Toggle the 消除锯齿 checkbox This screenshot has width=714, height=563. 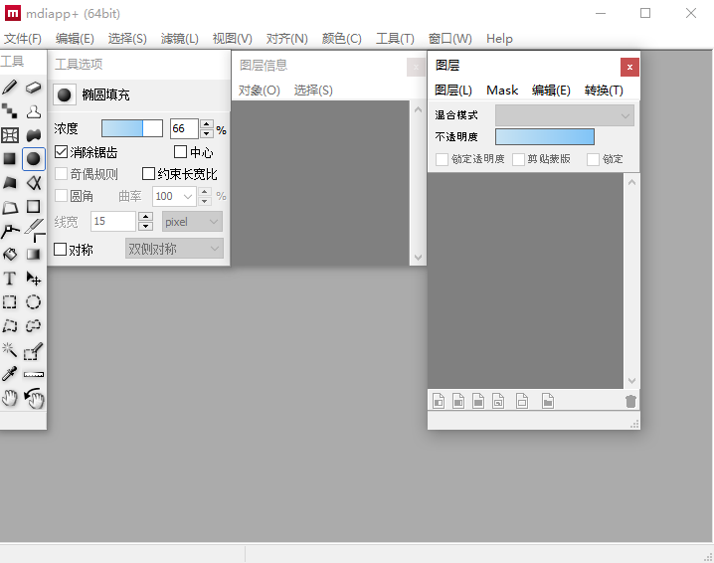pyautogui.click(x=61, y=151)
